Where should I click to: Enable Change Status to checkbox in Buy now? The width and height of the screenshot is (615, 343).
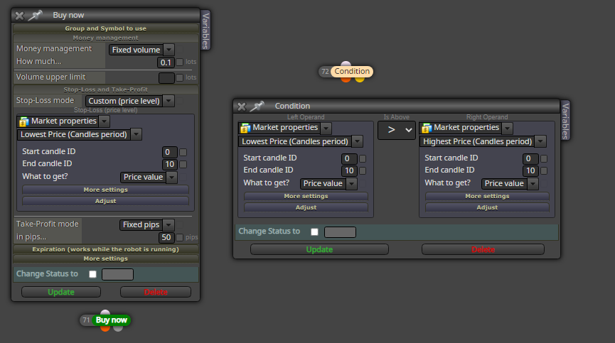click(92, 274)
